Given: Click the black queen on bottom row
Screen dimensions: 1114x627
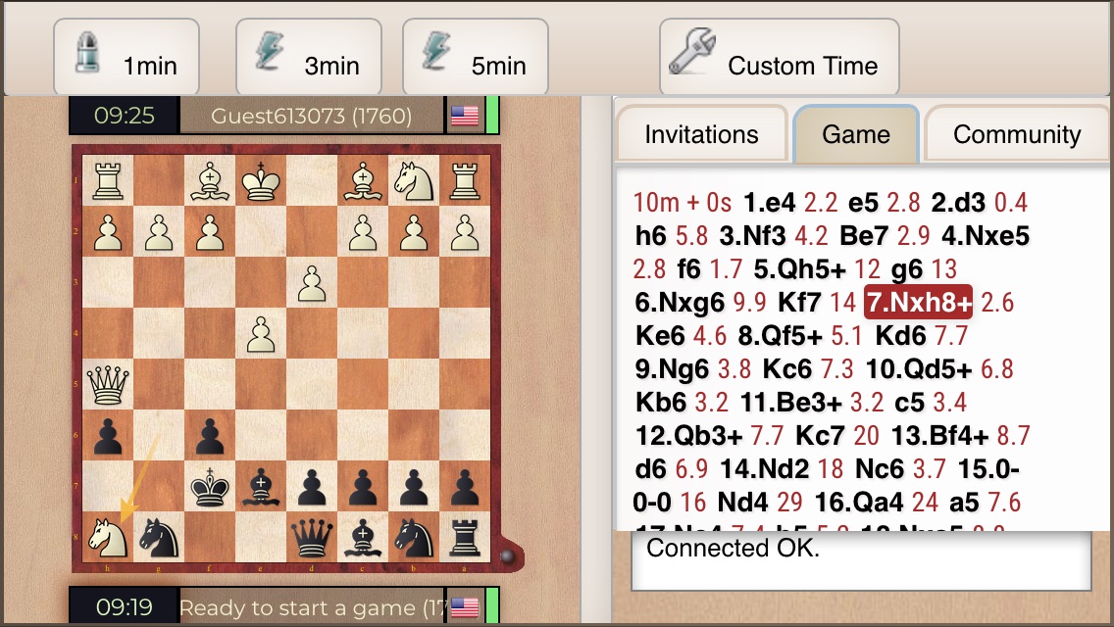Looking at the screenshot, I should click(312, 538).
